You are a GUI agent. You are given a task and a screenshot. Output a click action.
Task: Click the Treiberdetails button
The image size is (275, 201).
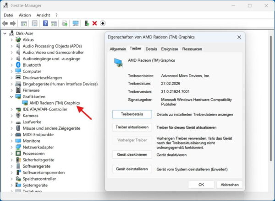132,114
